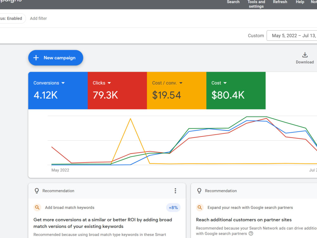Viewport: 317px width, 238px height.
Task: Open the three-dot menu on first Recommendation
Action: pyautogui.click(x=175, y=191)
